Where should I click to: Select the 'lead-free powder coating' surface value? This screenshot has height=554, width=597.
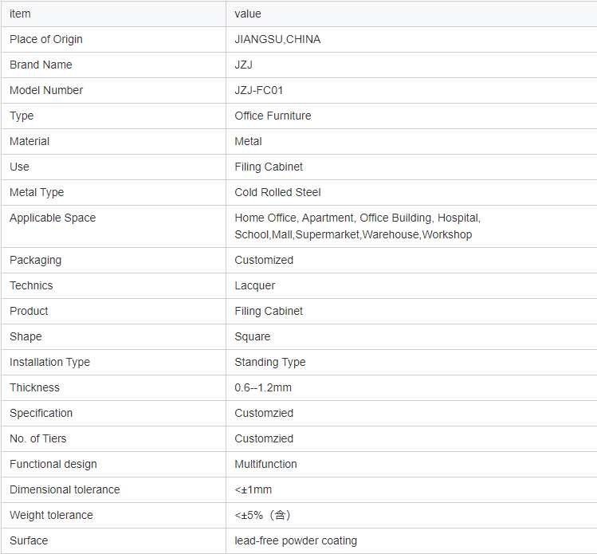point(296,540)
